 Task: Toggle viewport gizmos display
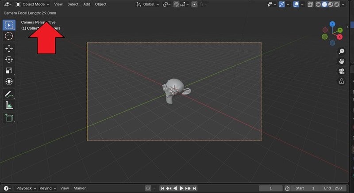coord(281,4)
